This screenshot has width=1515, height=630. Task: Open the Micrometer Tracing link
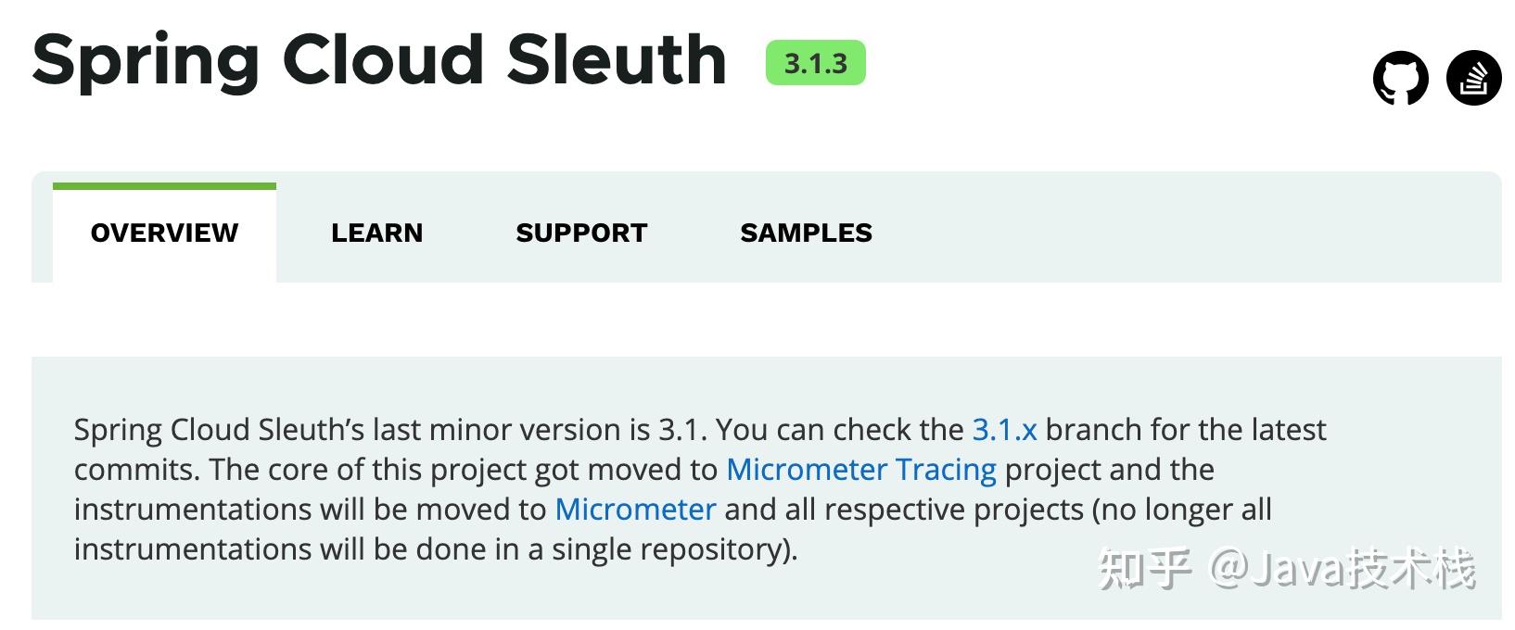pos(860,470)
